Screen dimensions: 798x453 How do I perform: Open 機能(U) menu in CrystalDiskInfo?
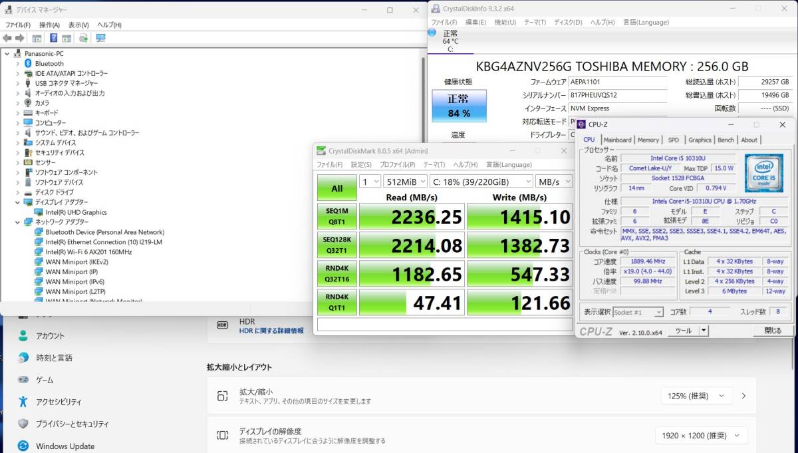(505, 22)
